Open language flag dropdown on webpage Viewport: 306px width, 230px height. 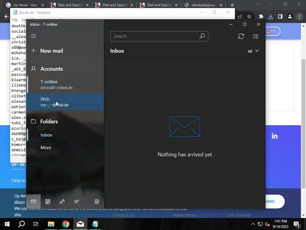pyautogui.click(x=271, y=31)
